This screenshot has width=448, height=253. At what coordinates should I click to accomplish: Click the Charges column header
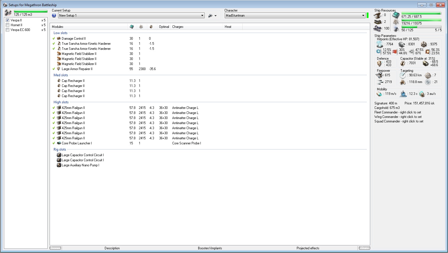[197, 27]
